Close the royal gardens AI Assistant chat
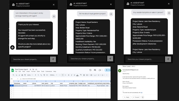The height and width of the screenshot is (101, 179). click(x=111, y=4)
